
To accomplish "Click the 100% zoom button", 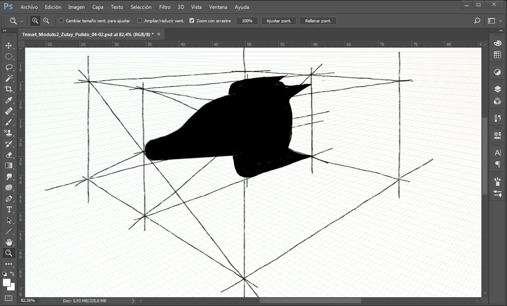I will [247, 21].
